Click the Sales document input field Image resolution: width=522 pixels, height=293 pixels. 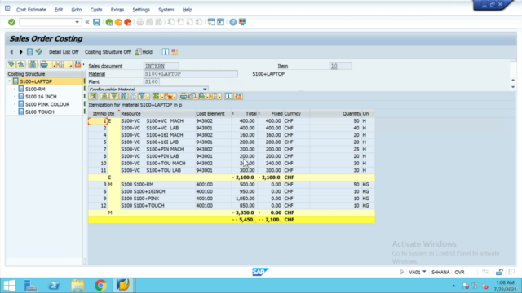click(161, 66)
